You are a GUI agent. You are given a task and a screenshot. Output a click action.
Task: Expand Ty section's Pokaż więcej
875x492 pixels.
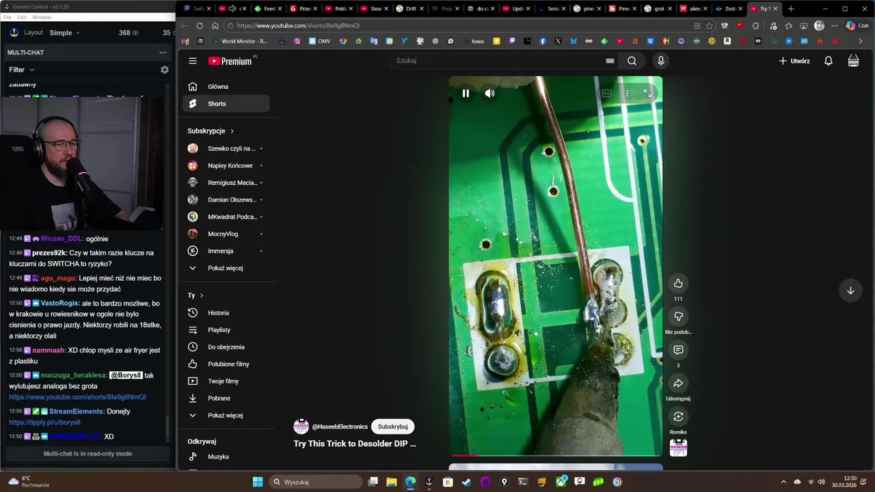pos(226,415)
